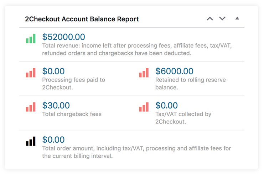Select the $0.00 total order amount value
This screenshot has width=264, height=175.
tap(53, 140)
